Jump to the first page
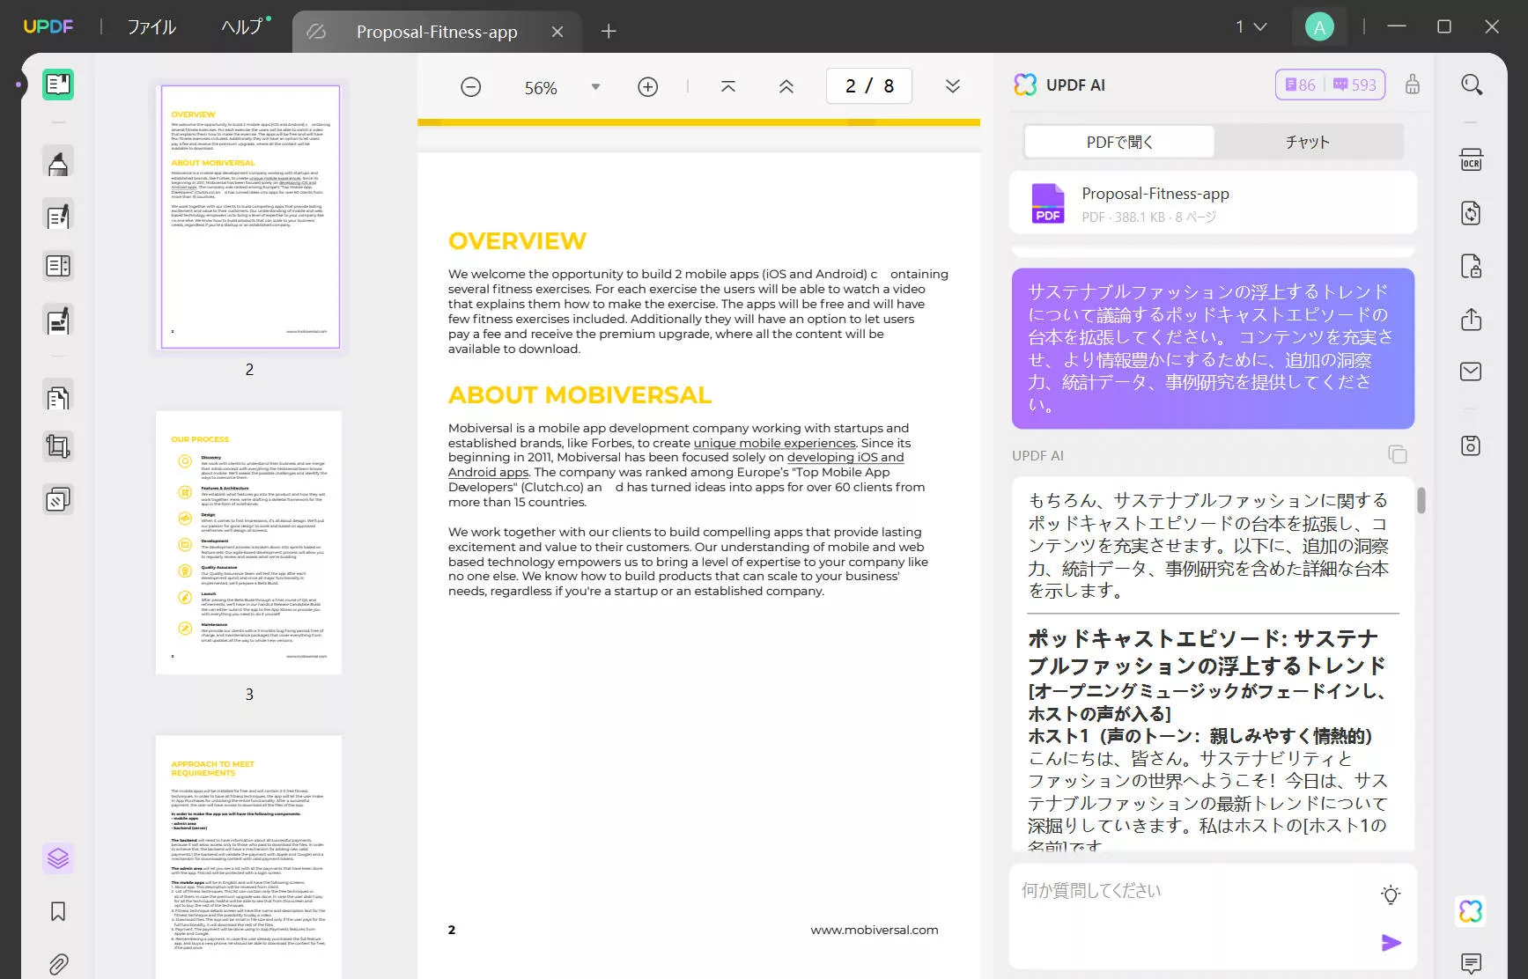 [x=728, y=86]
